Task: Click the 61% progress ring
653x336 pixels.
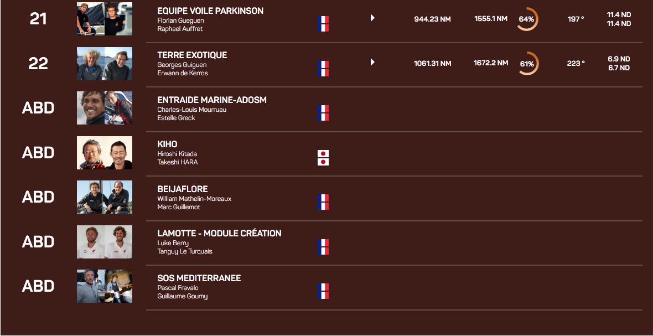Action: (x=527, y=64)
